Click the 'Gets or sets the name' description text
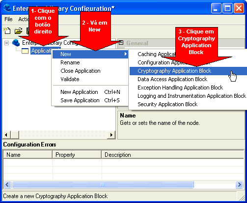This screenshot has width=247, height=203. point(160,123)
